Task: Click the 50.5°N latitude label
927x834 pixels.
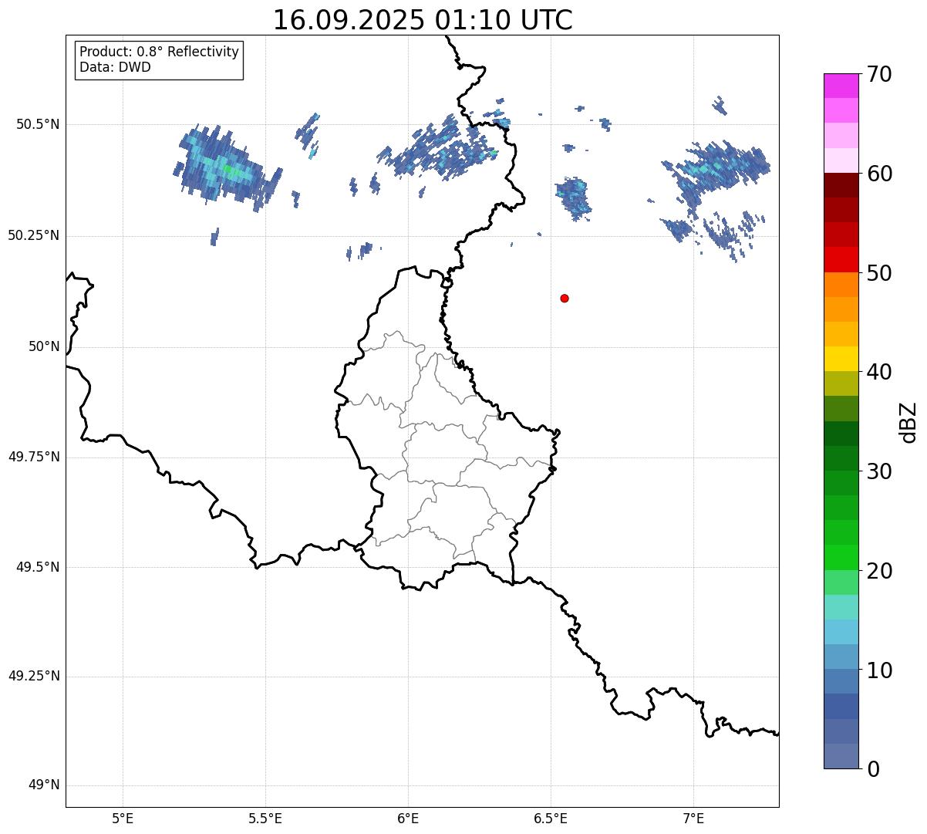Action: point(37,124)
